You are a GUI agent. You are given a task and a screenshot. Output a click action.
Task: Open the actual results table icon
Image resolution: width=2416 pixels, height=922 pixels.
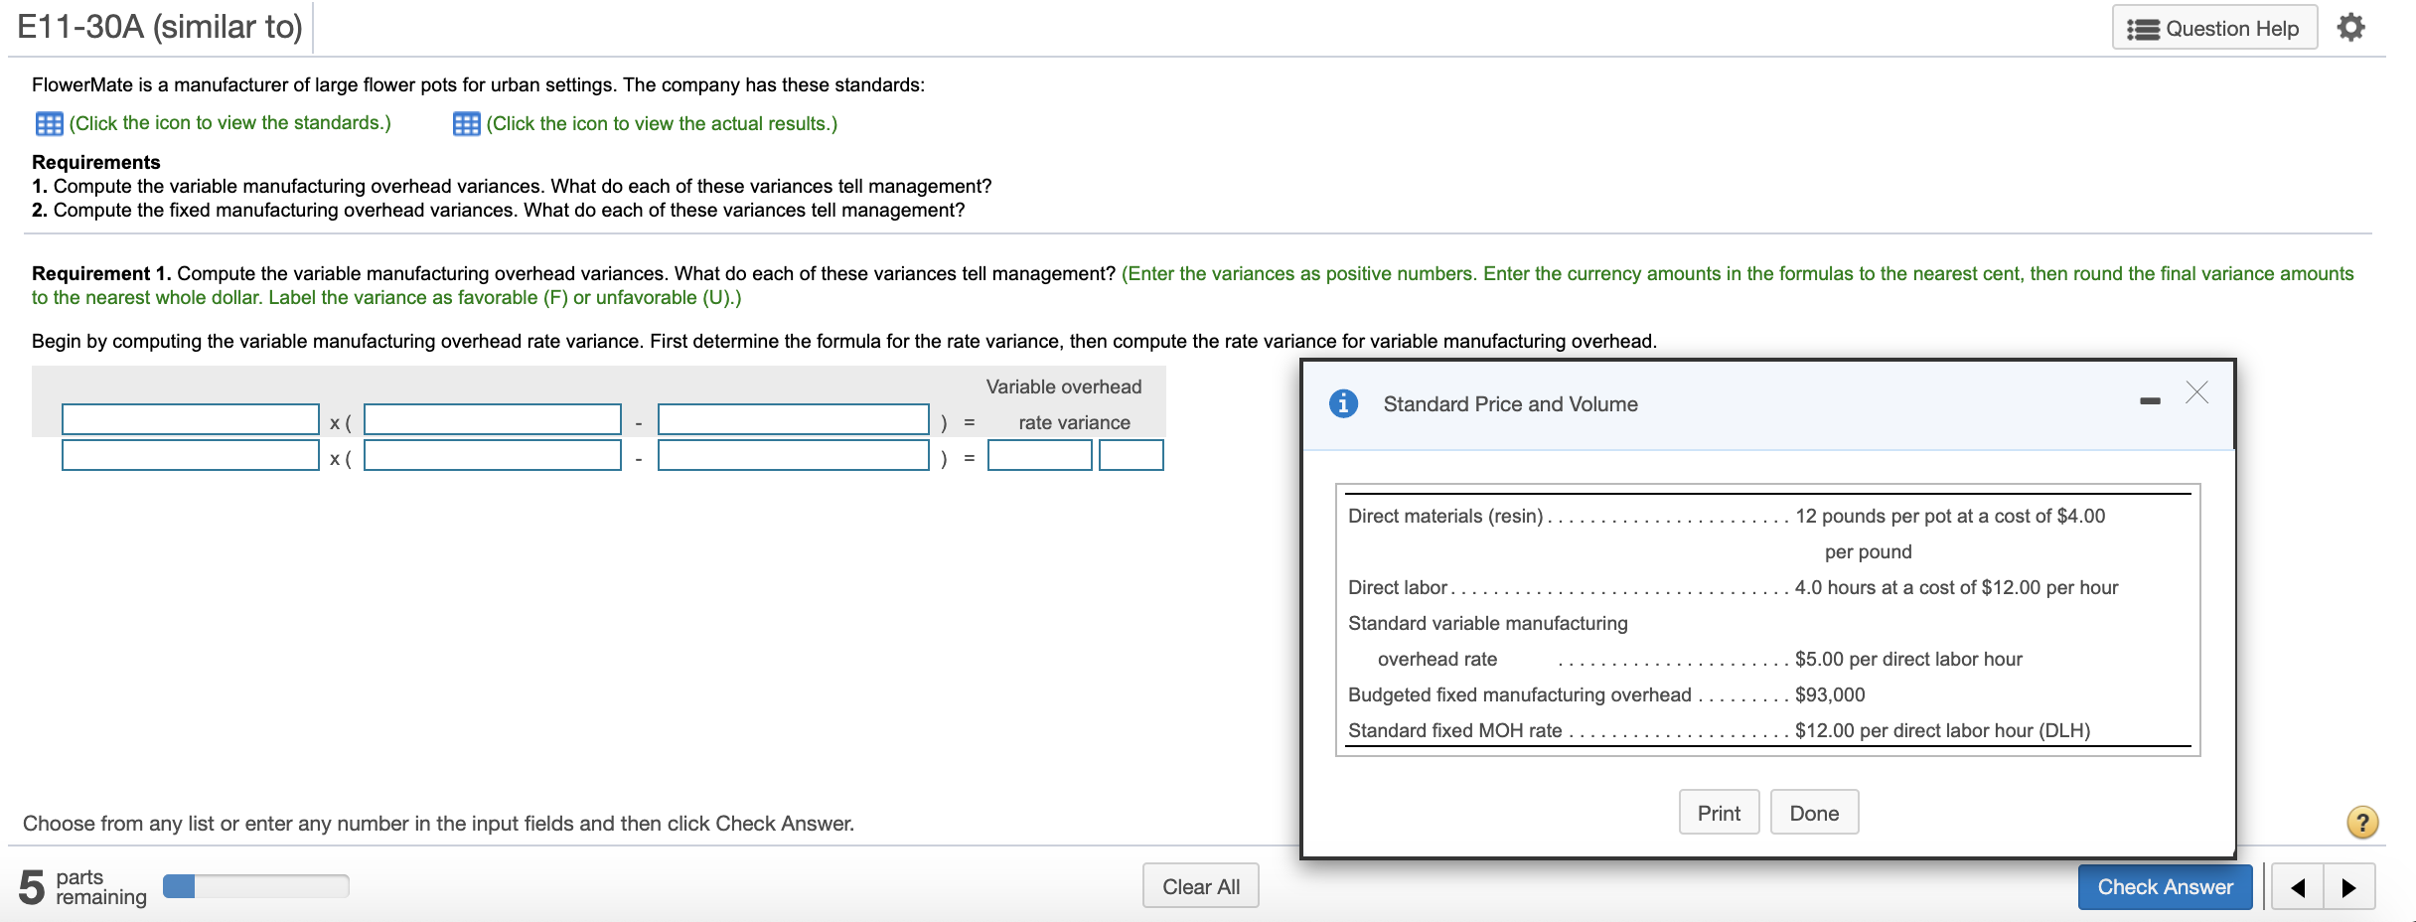click(x=466, y=124)
